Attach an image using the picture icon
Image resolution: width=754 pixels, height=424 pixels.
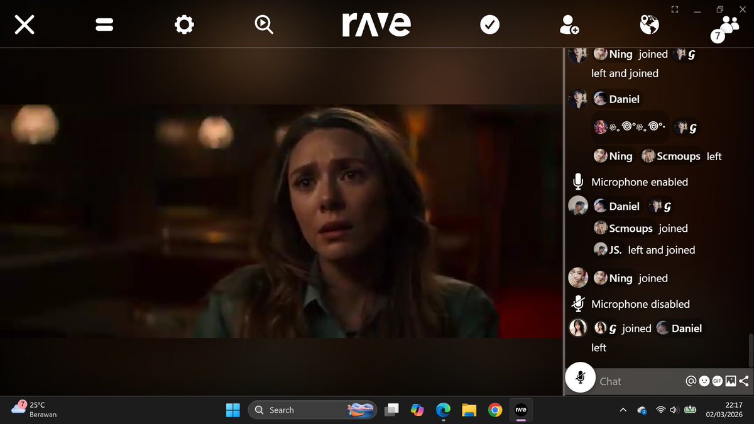[x=731, y=381]
